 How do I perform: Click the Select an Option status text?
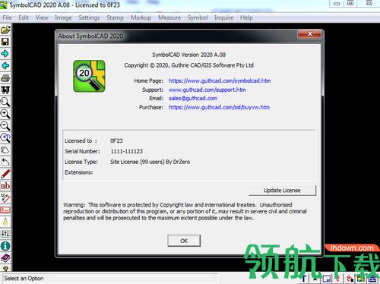(24, 279)
